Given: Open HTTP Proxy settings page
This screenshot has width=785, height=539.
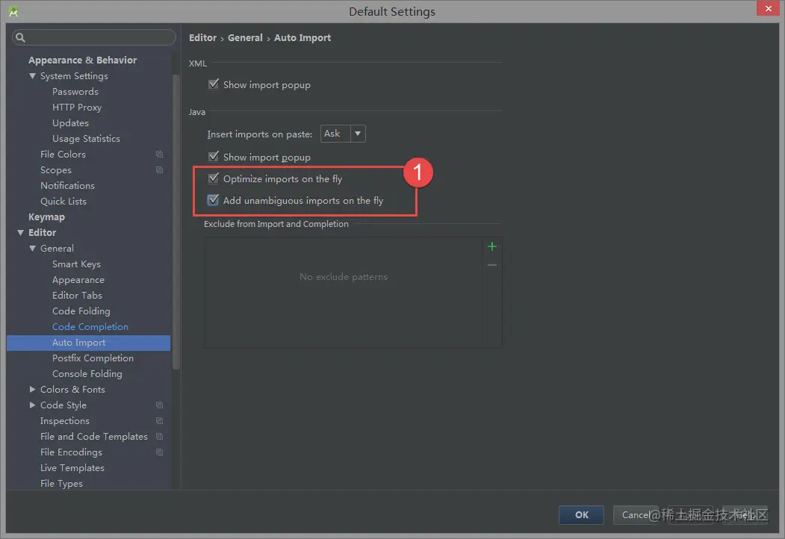Looking at the screenshot, I should [77, 107].
